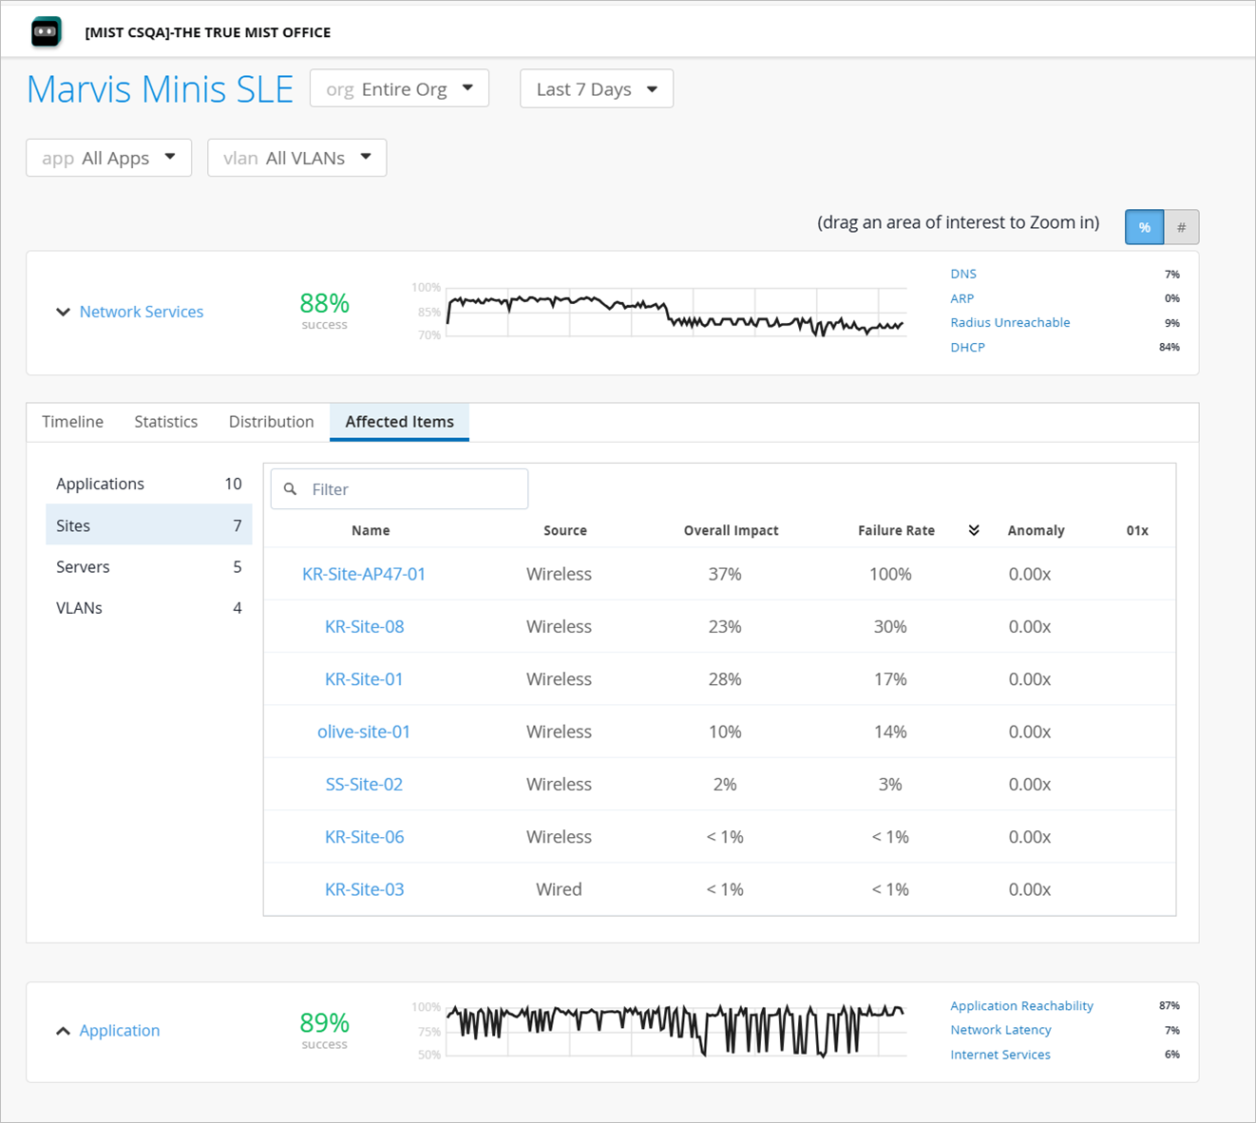Select the Affected Items tab
Screen dimensions: 1256x1123
[x=400, y=422]
